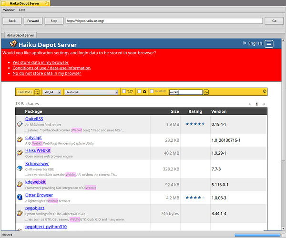Viewport: 286px width, 238px height.
Task: Click the 'finished' status bar text
Action: pos(7,235)
